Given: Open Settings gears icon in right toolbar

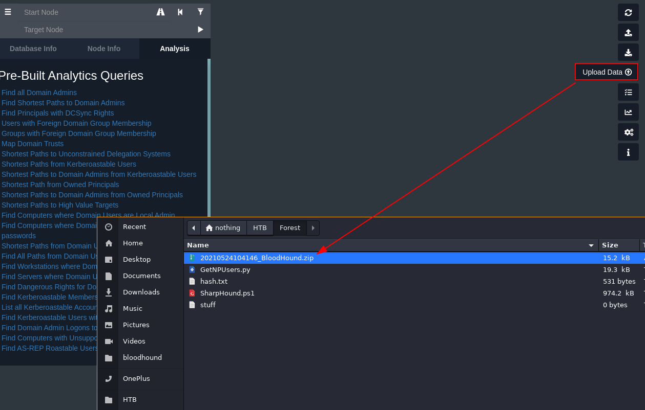Looking at the screenshot, I should (x=628, y=132).
